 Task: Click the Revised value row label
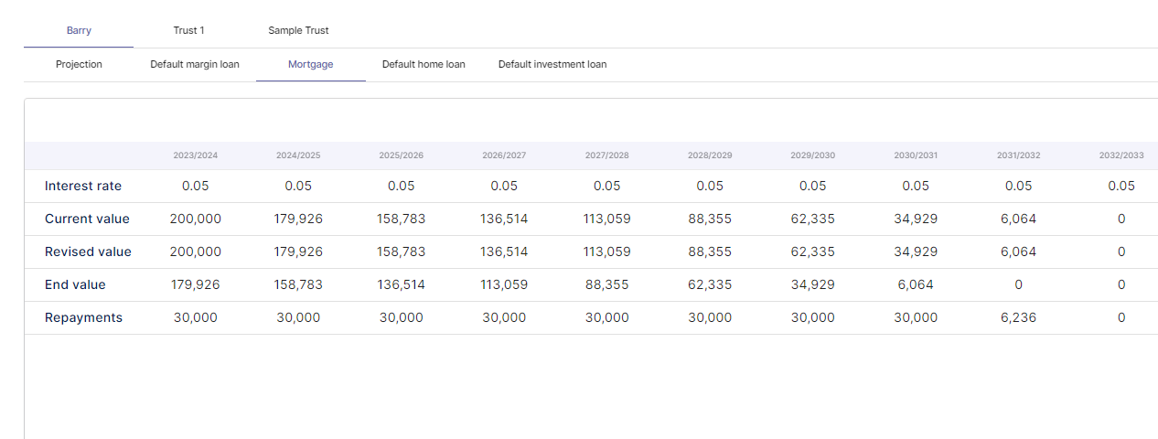tap(88, 252)
